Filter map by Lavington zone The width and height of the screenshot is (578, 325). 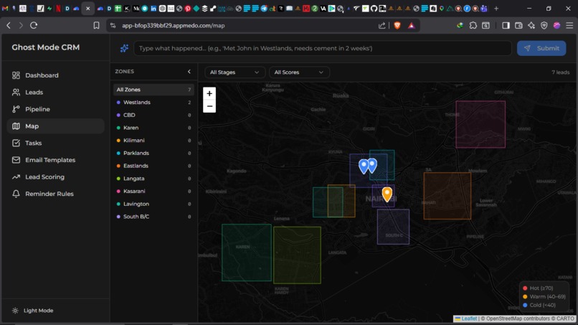pyautogui.click(x=153, y=204)
